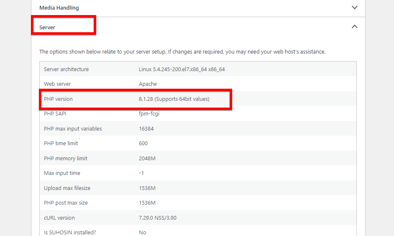394x236 pixels.
Task: Select the cURL version value 7.29.0
Action: point(161,218)
